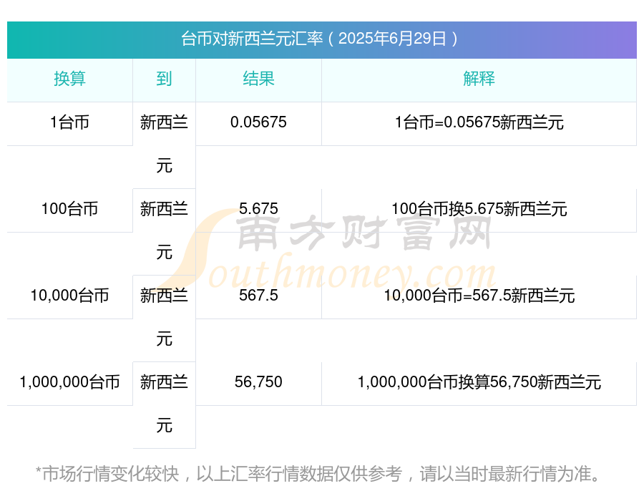The image size is (644, 496).
Task: Click the 结果 column header
Action: [258, 79]
